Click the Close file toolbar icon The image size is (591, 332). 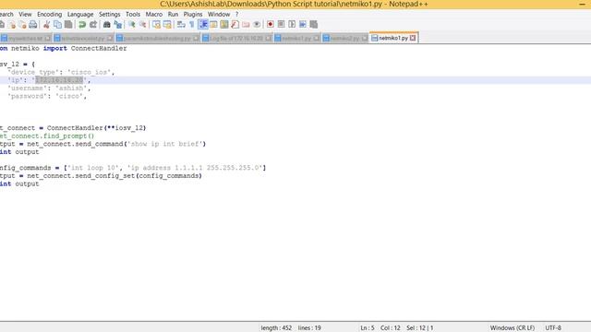pyautogui.click(x=12, y=25)
